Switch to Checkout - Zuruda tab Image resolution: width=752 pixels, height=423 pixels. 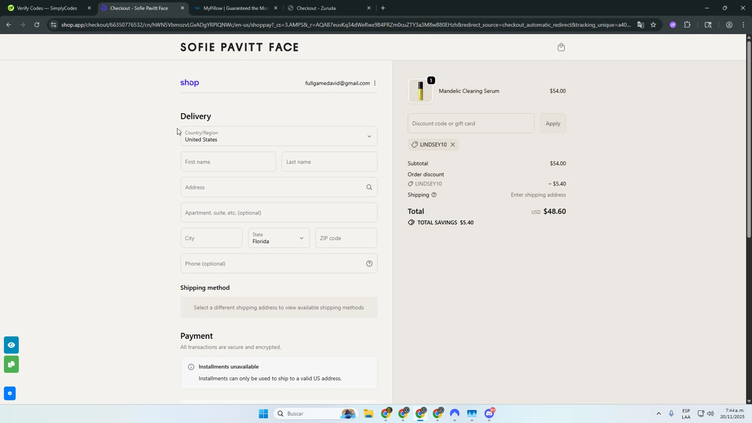328,8
